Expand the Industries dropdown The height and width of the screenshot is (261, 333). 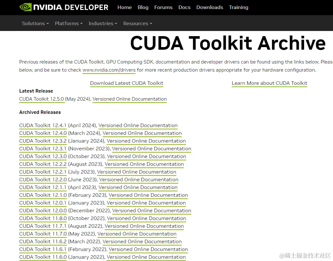click(103, 24)
